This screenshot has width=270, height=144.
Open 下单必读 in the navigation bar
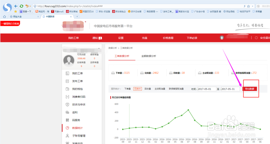point(192,38)
